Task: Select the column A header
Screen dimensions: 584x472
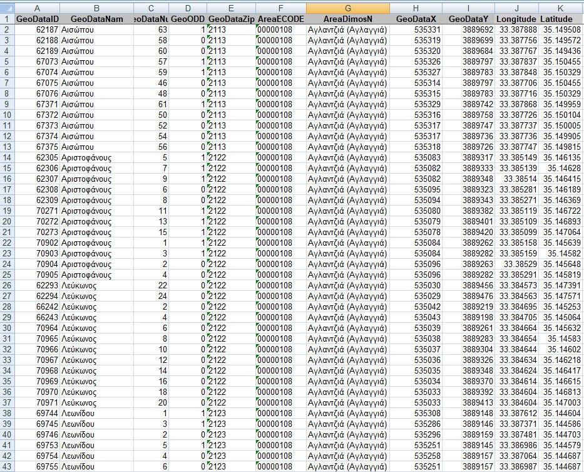Action: pyautogui.click(x=36, y=7)
